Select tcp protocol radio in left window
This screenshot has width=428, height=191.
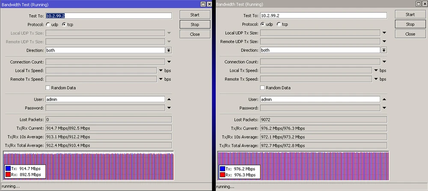(x=64, y=24)
